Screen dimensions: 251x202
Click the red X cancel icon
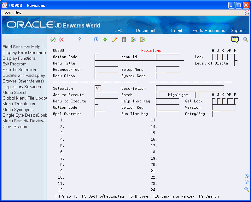click(x=62, y=40)
